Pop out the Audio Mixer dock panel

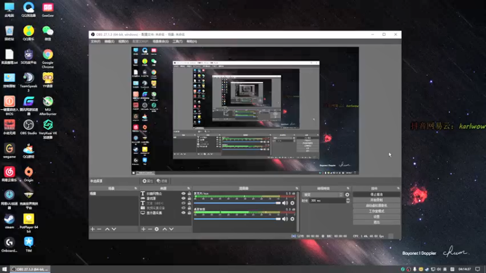(x=296, y=188)
